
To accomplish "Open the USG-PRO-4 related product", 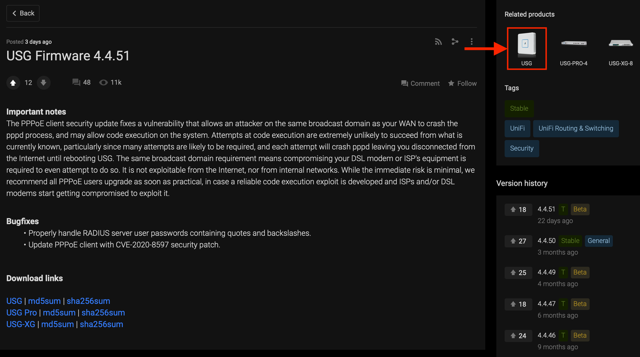I will tap(574, 49).
